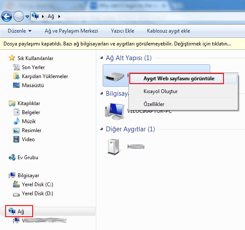Viewport: 245px width, 230px height.
Task: Click the Resimler picture icon
Action: click(16, 130)
